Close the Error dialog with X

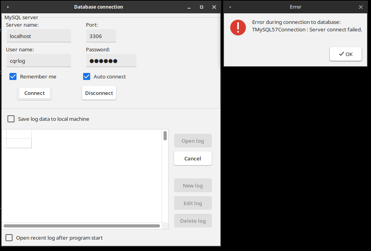coord(361,7)
